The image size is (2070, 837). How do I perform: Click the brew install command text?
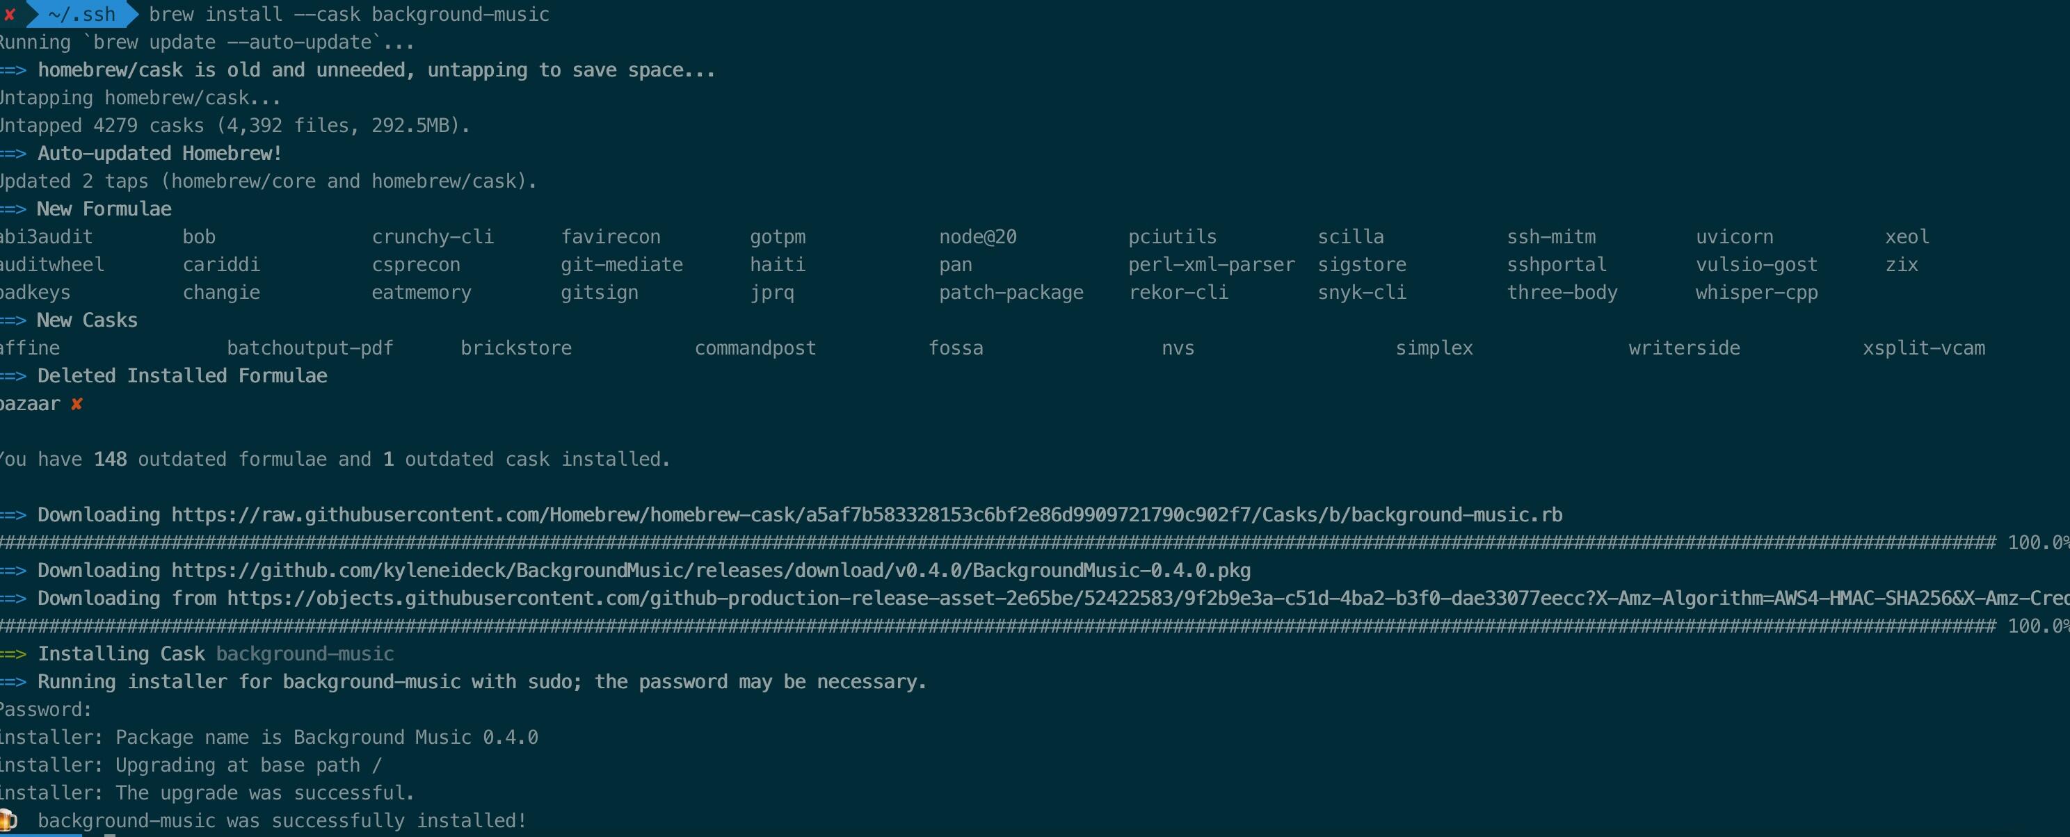click(350, 15)
